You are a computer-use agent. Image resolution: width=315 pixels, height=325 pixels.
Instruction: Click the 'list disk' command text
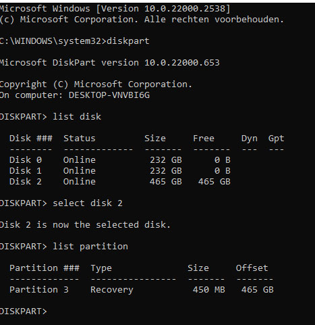click(x=77, y=117)
